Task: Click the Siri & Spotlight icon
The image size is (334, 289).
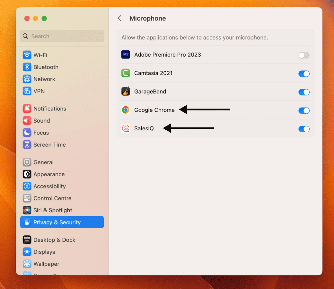Action: pos(27,210)
